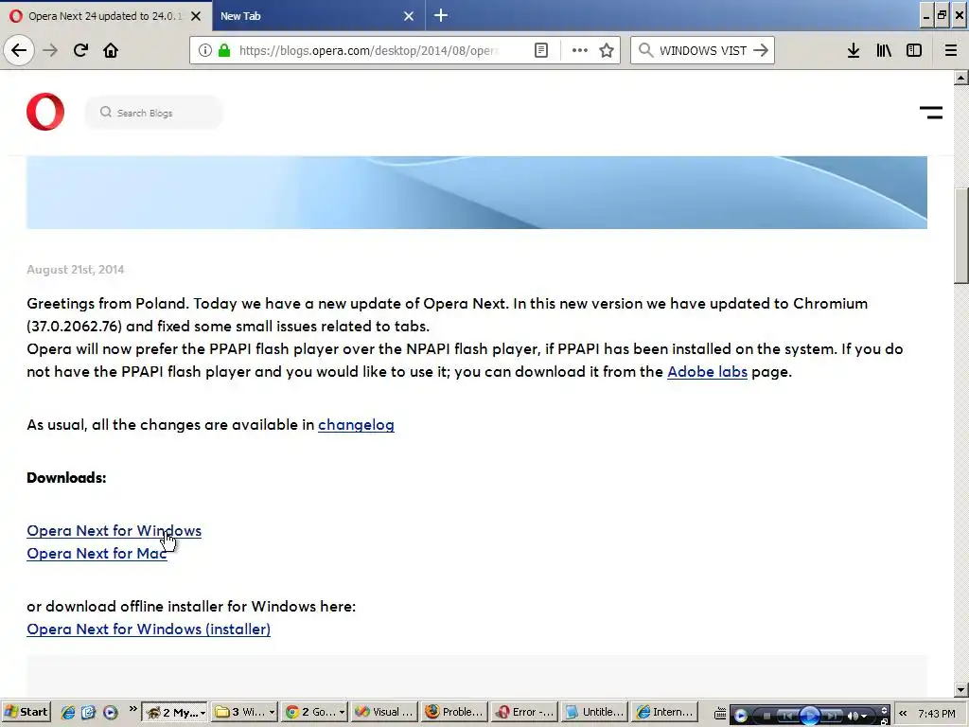Open the Opera blog navigation menu
The height and width of the screenshot is (727, 969).
931,113
